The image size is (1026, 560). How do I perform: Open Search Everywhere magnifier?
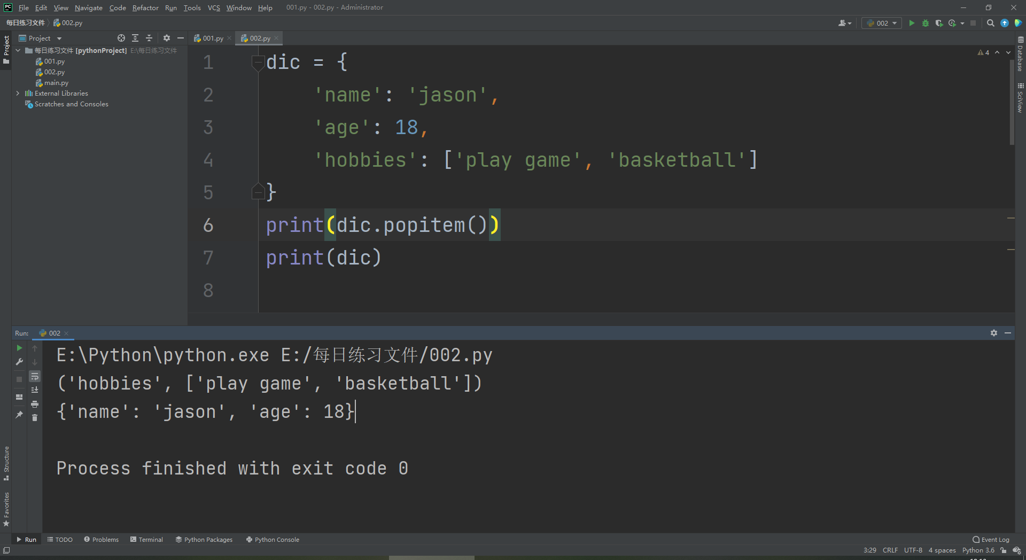[x=991, y=23]
